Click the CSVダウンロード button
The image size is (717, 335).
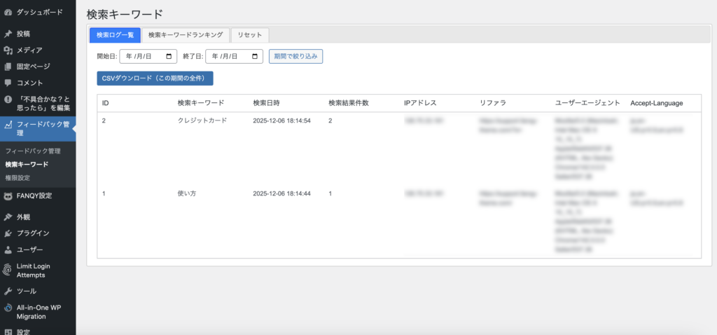[x=154, y=78]
